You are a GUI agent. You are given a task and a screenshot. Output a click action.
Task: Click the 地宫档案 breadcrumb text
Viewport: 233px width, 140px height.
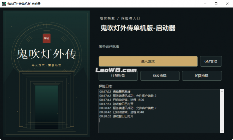(107, 18)
